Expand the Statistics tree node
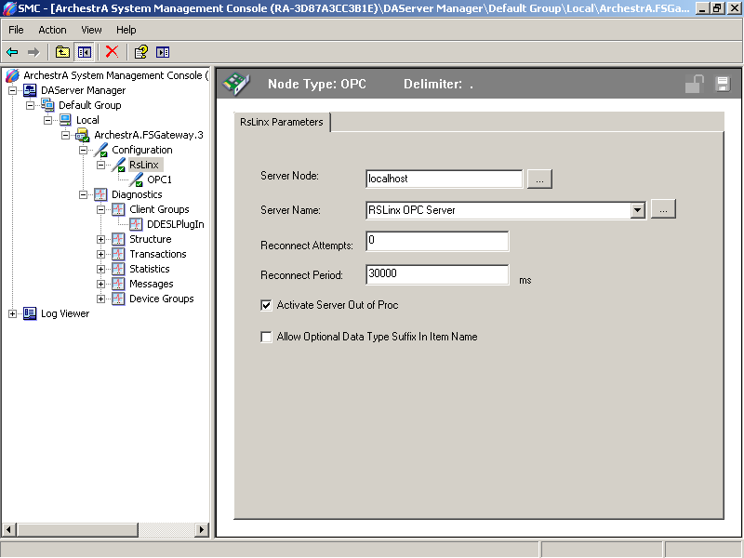Image resolution: width=744 pixels, height=558 pixels. (x=101, y=269)
